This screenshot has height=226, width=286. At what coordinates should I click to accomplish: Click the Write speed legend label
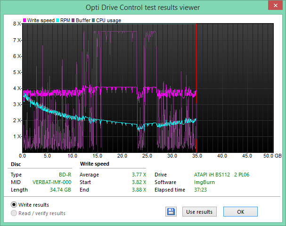tap(41, 20)
